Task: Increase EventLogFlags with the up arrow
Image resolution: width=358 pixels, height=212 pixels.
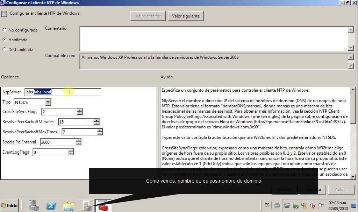Action: tap(71, 150)
